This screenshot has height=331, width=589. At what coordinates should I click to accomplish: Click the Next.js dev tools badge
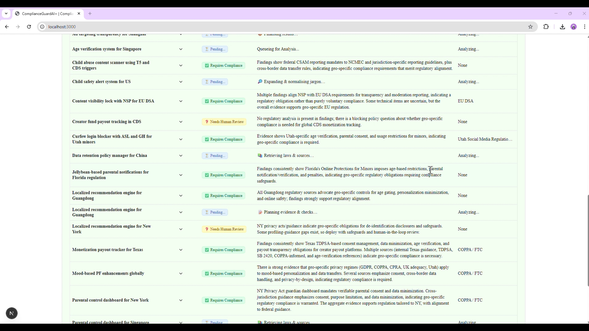pyautogui.click(x=12, y=313)
